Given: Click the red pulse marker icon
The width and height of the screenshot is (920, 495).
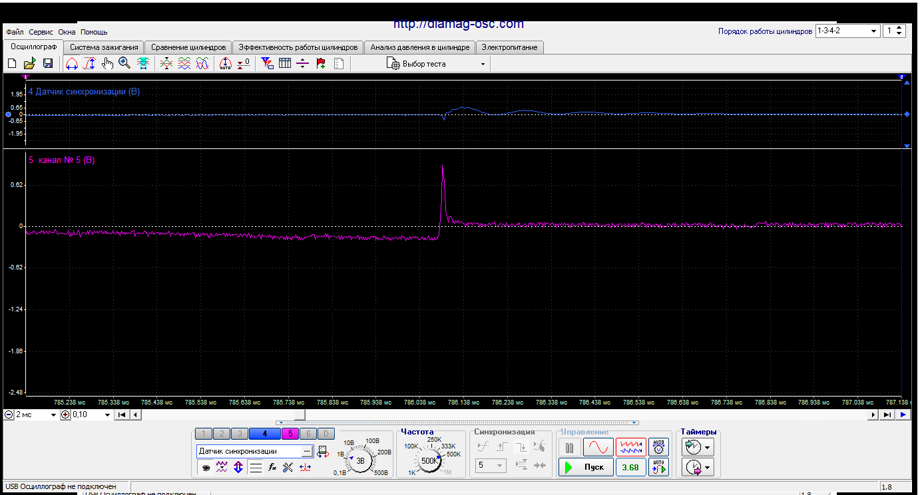Looking at the screenshot, I should (x=305, y=468).
